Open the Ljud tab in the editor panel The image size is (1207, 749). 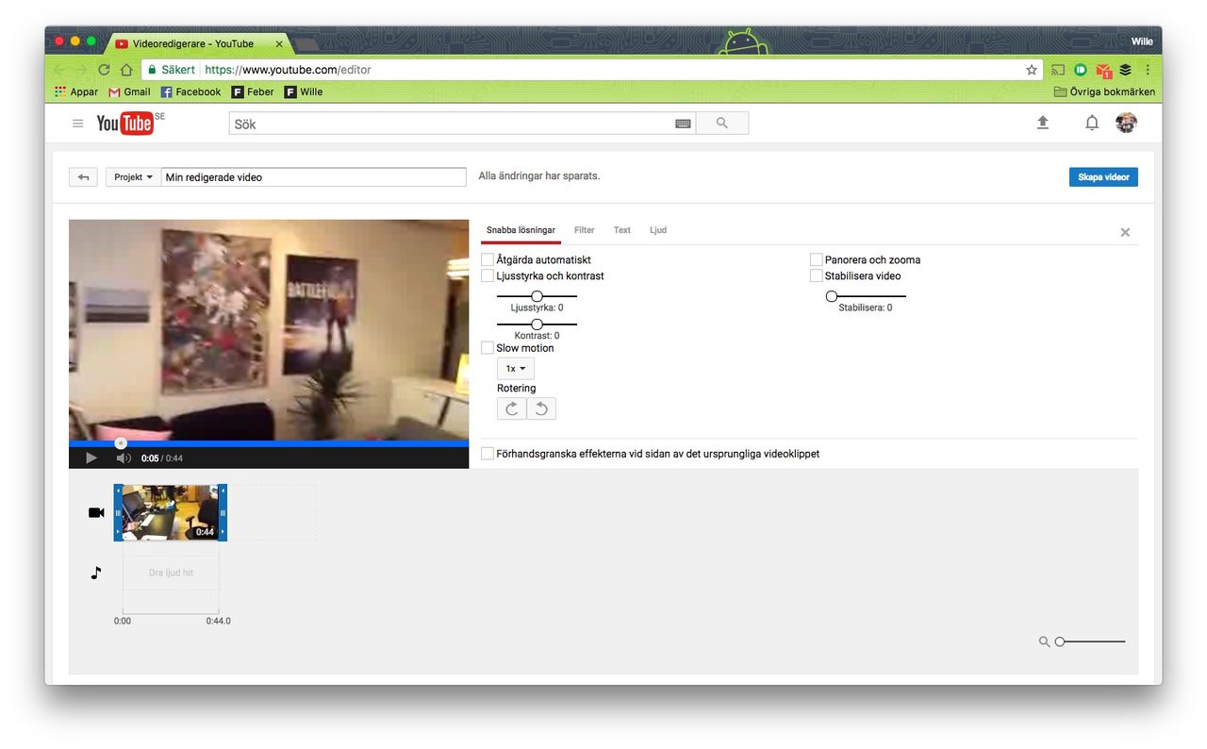click(x=657, y=229)
